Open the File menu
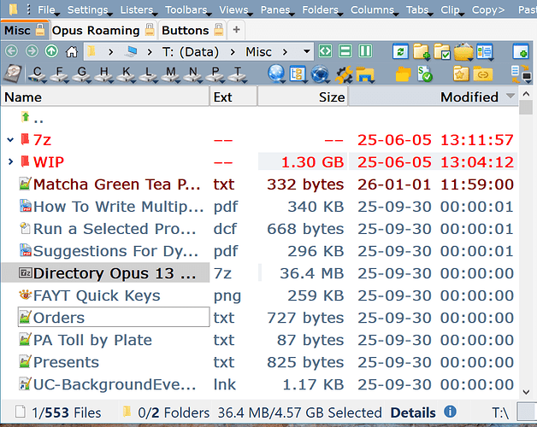 click(48, 9)
